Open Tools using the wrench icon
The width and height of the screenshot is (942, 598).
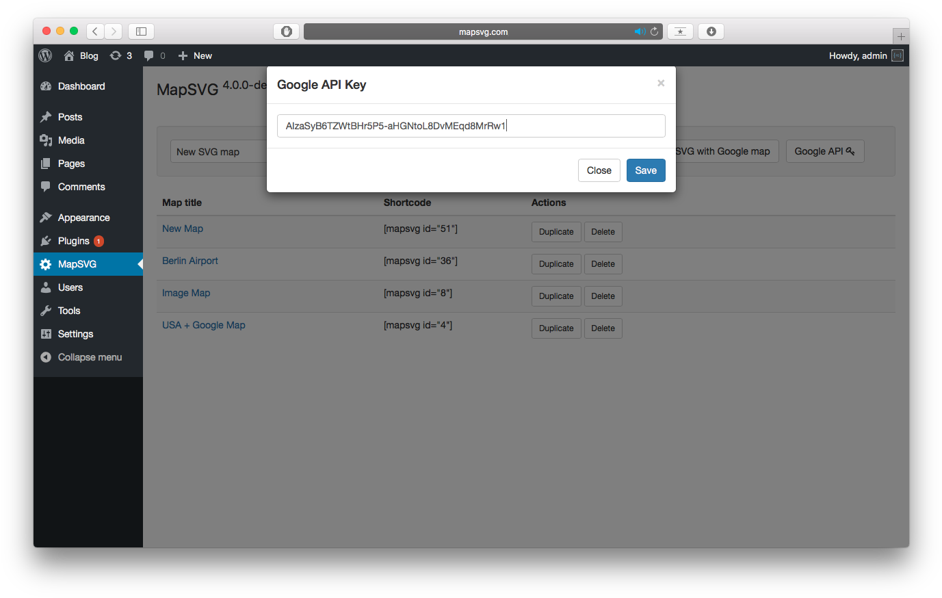44,311
